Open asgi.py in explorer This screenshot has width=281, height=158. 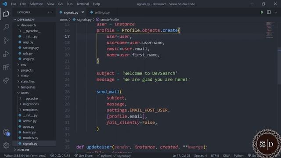point(34,42)
